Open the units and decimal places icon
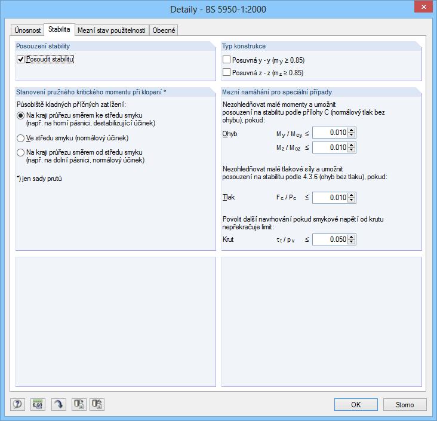The width and height of the screenshot is (437, 421). tap(38, 404)
